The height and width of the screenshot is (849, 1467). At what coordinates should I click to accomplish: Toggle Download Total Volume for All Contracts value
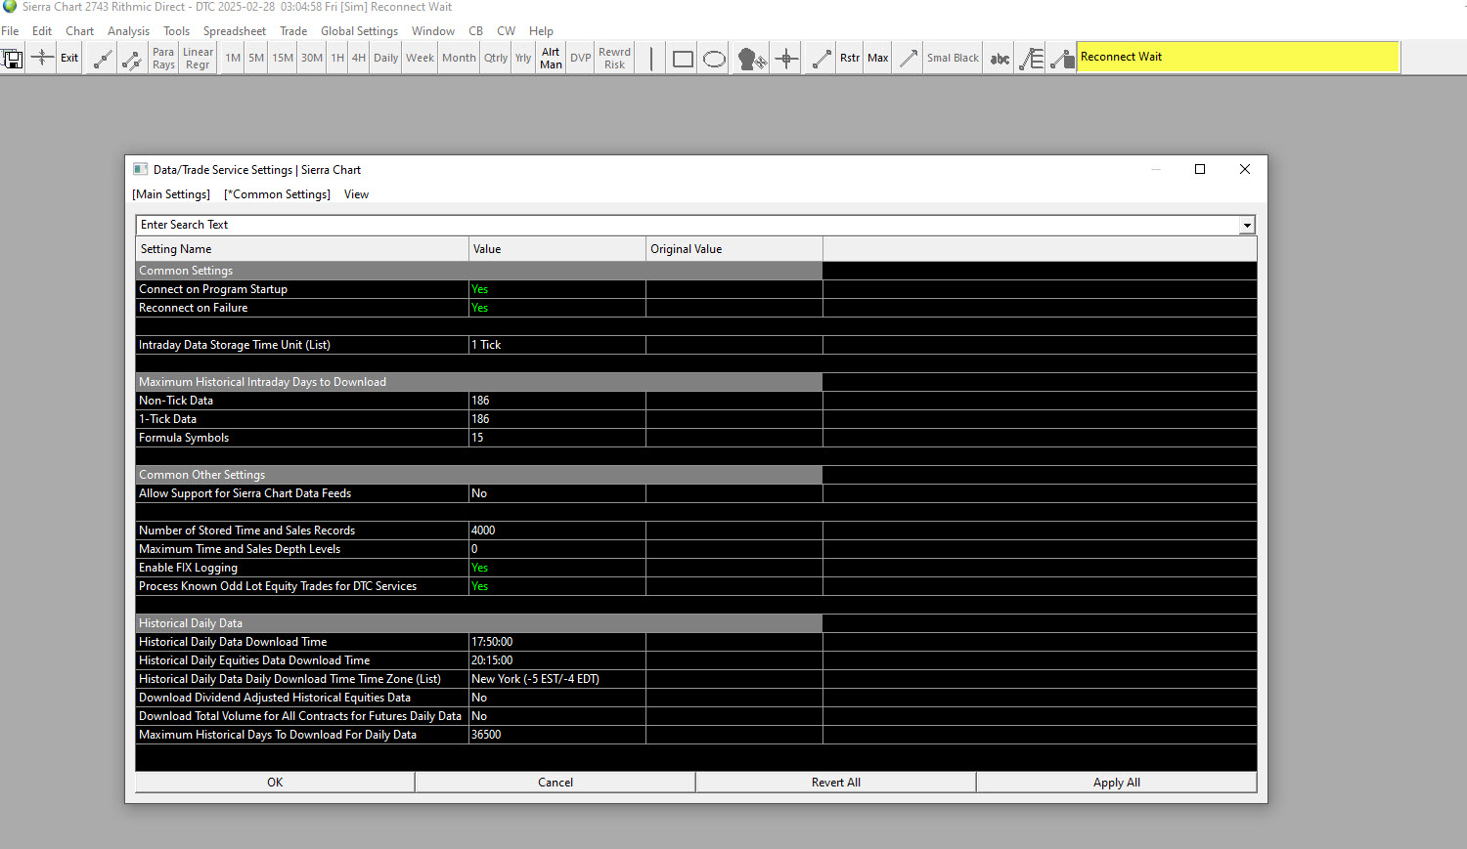coord(557,716)
